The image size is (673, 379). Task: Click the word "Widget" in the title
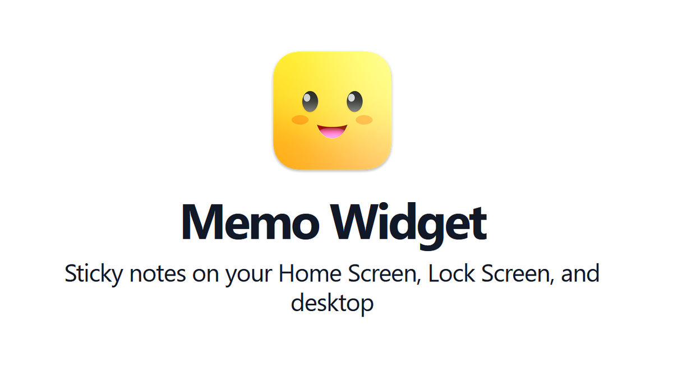click(411, 223)
